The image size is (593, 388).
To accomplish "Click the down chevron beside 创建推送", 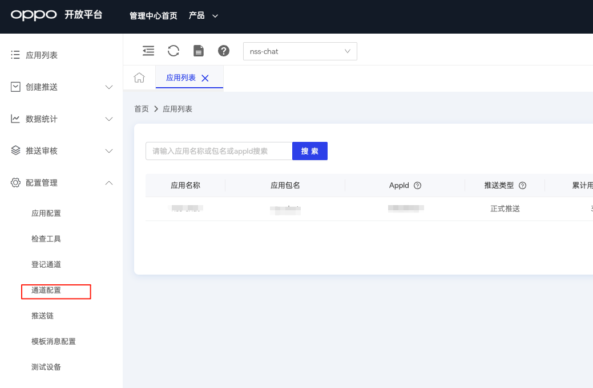I will coord(109,87).
